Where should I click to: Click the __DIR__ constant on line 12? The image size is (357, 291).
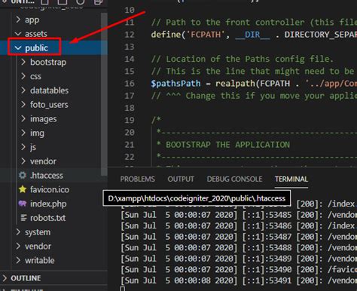(252, 35)
